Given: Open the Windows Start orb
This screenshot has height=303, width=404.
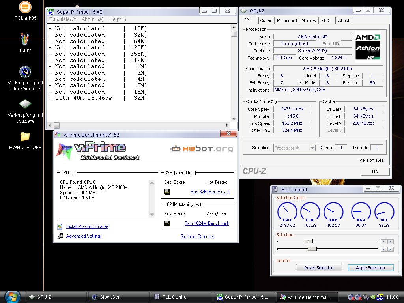Looking at the screenshot, I should [12, 297].
